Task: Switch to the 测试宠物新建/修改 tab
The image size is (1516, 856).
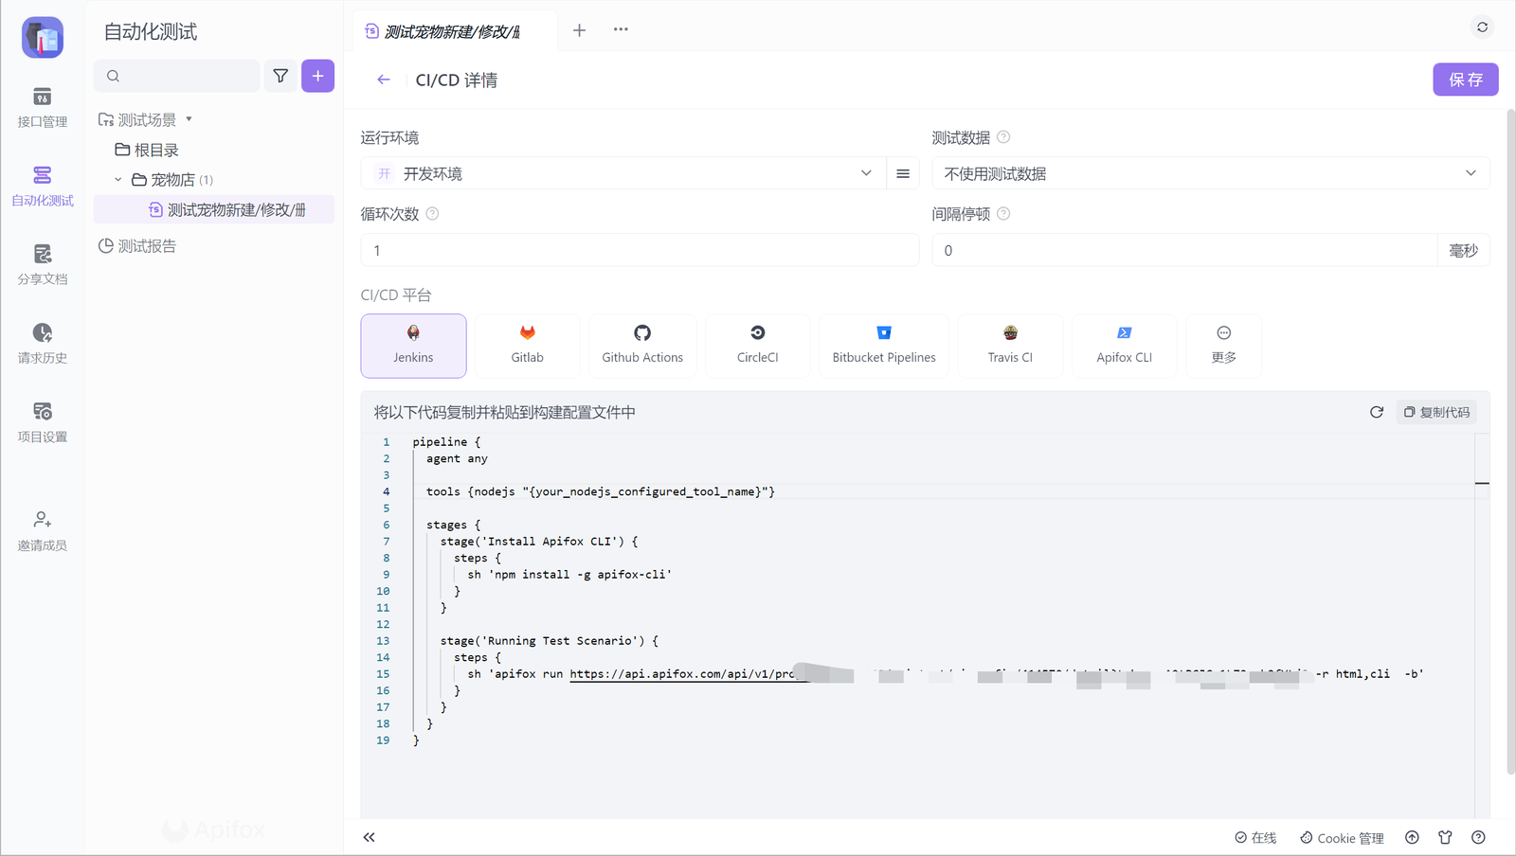Action: 454,31
